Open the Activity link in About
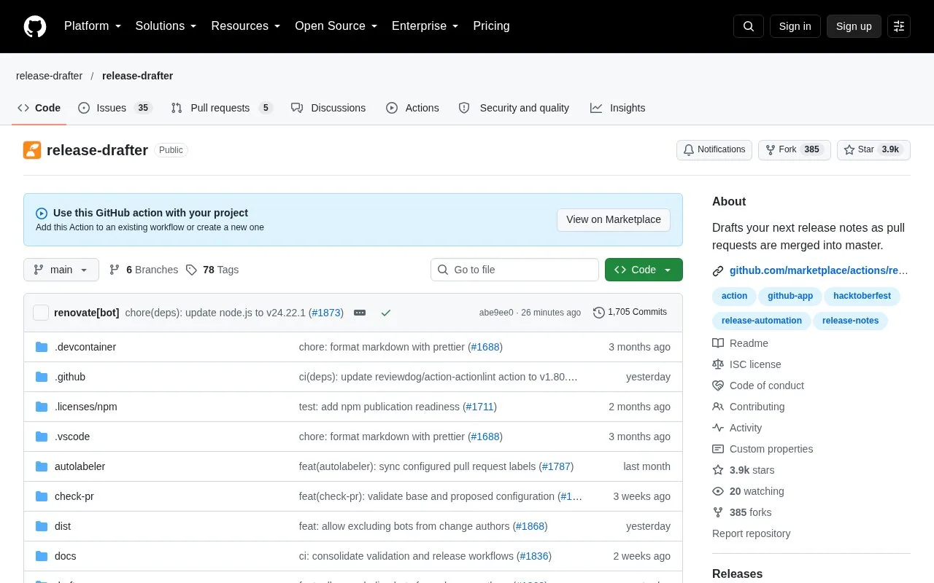Image resolution: width=934 pixels, height=583 pixels. point(737,428)
